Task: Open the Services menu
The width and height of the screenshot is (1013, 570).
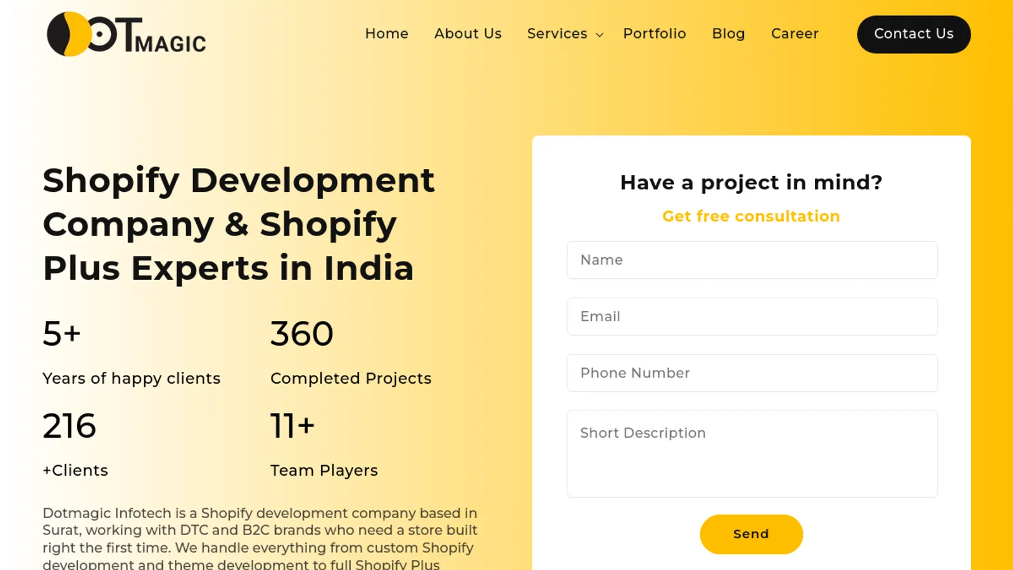Action: click(557, 34)
